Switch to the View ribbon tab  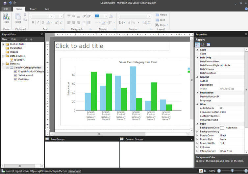point(47,9)
